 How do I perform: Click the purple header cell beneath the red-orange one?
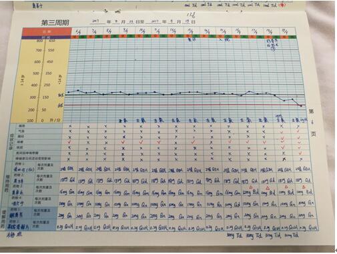click(46, 37)
